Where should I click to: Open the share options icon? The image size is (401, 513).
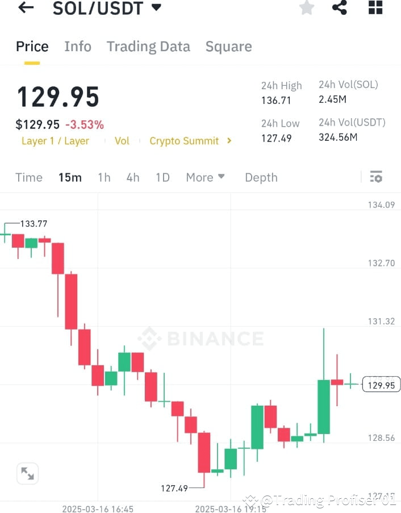coord(340,8)
